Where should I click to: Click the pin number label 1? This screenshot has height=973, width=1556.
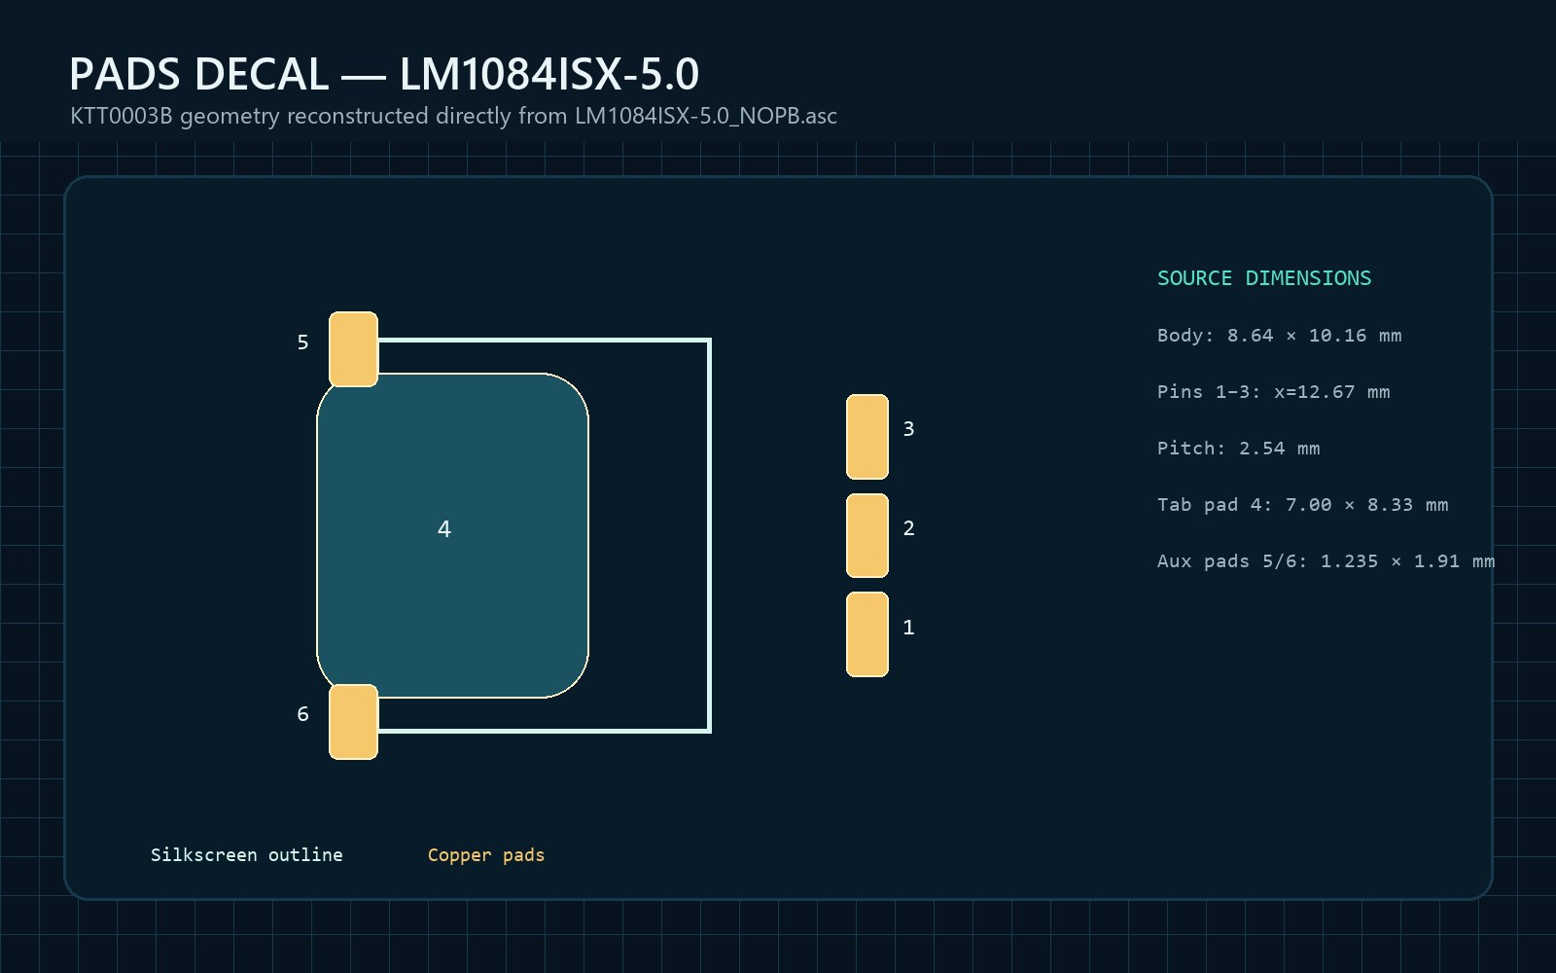(908, 628)
